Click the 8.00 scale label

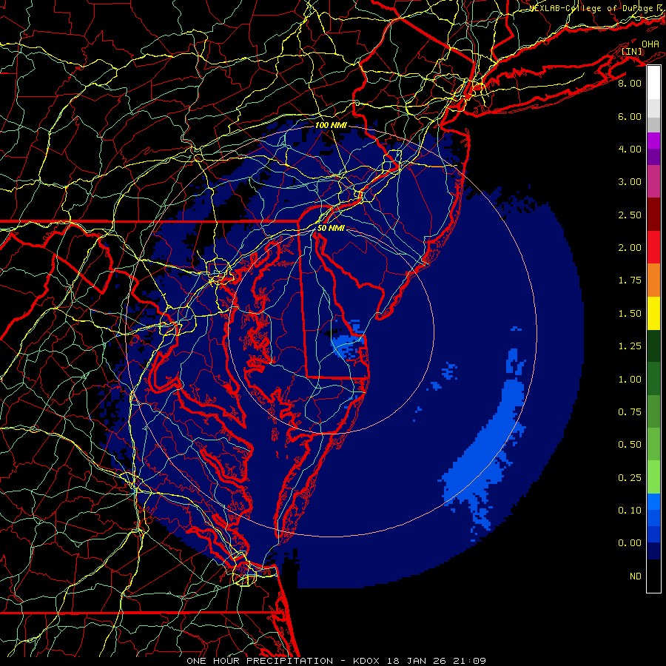pos(630,83)
